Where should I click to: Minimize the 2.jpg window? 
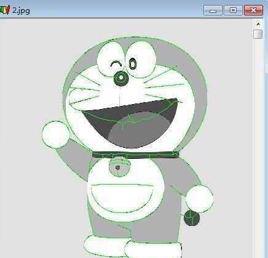click(213, 10)
